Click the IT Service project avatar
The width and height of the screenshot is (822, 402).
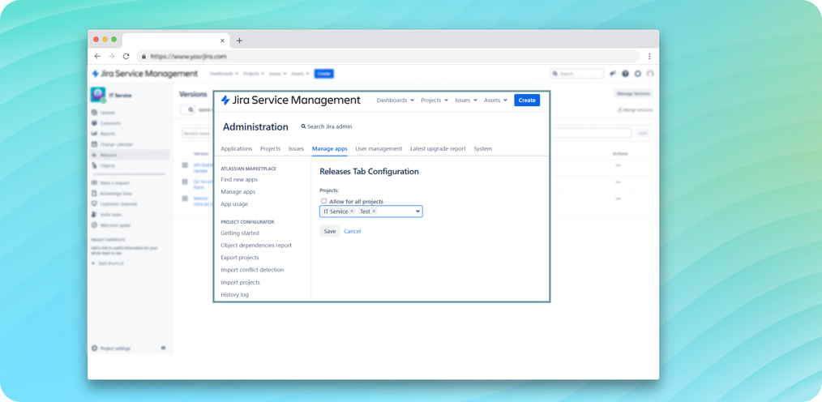[98, 95]
